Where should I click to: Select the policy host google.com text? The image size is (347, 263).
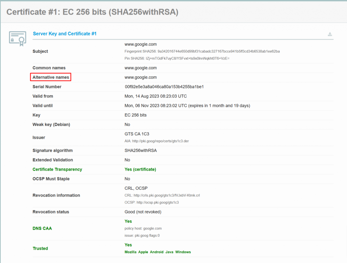tap(143, 228)
